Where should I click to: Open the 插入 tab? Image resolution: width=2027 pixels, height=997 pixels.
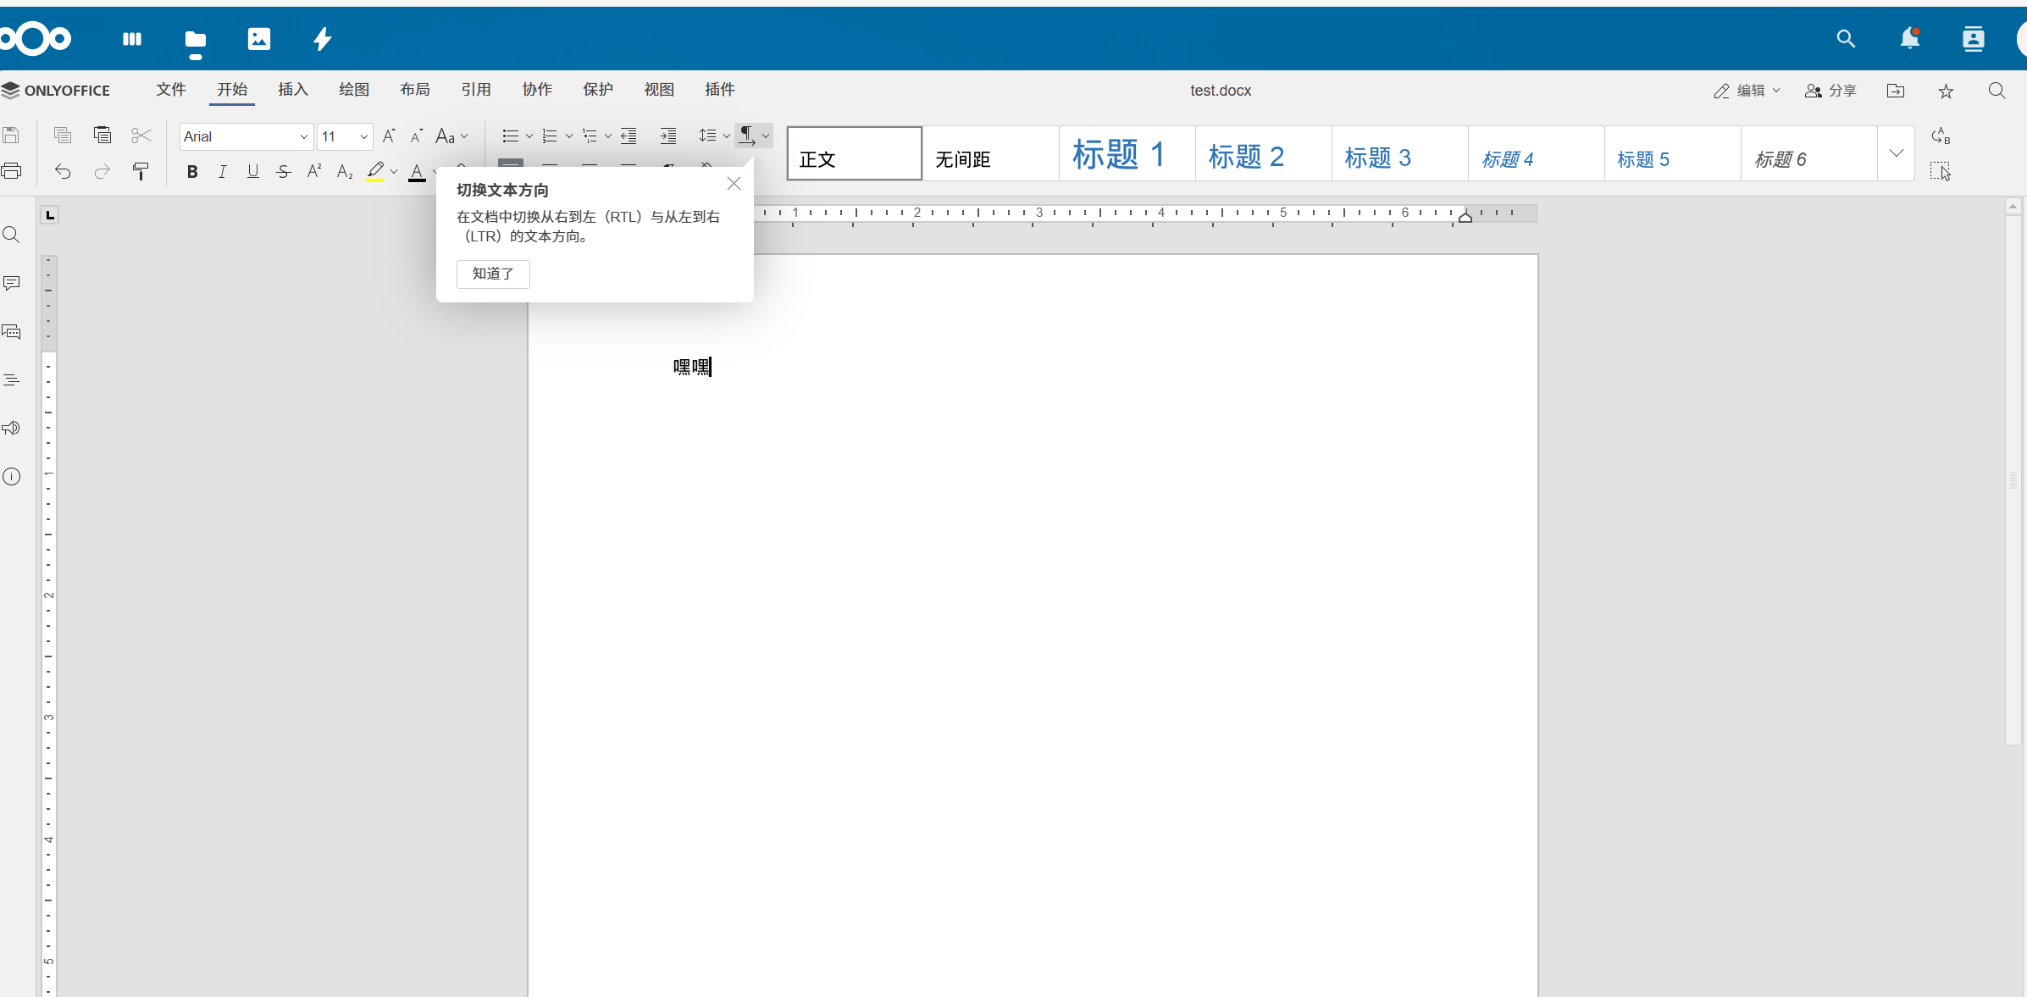click(x=293, y=90)
